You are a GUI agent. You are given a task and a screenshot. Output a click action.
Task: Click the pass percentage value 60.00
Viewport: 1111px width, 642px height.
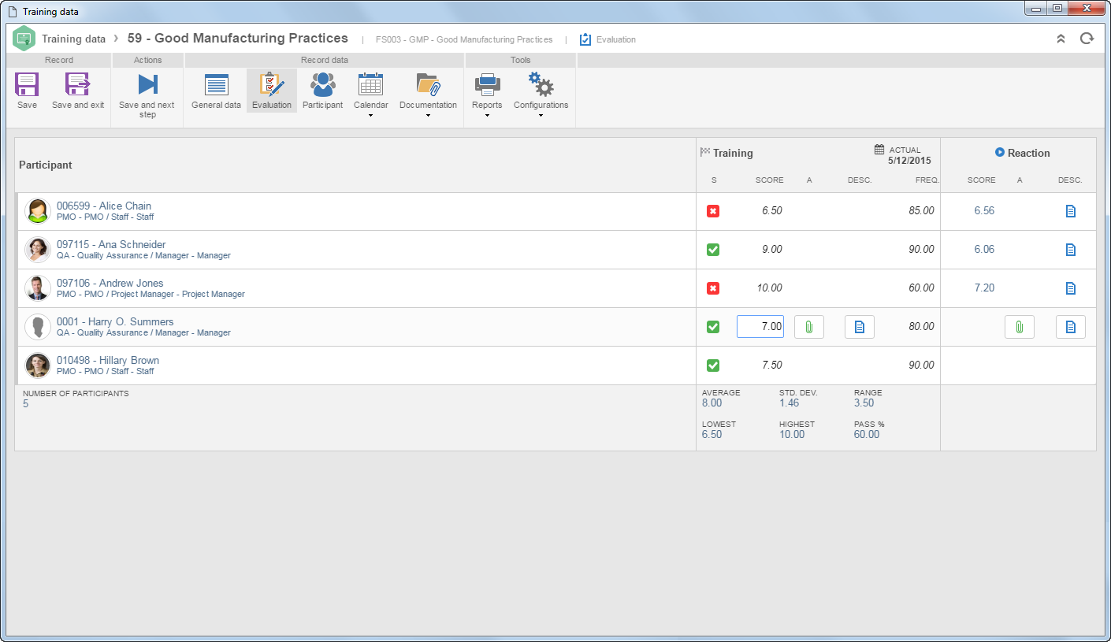867,434
